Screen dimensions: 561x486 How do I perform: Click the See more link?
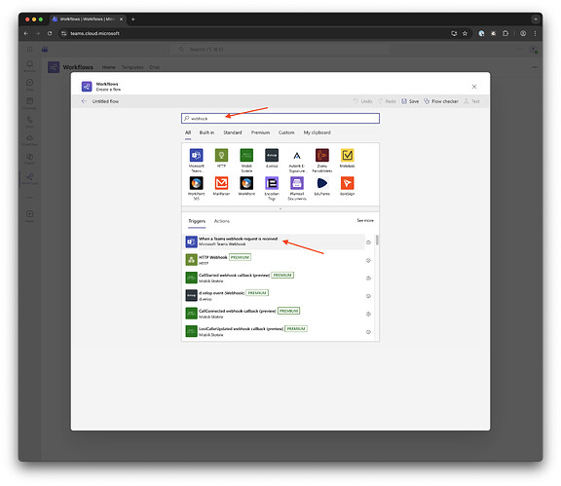[x=365, y=220]
